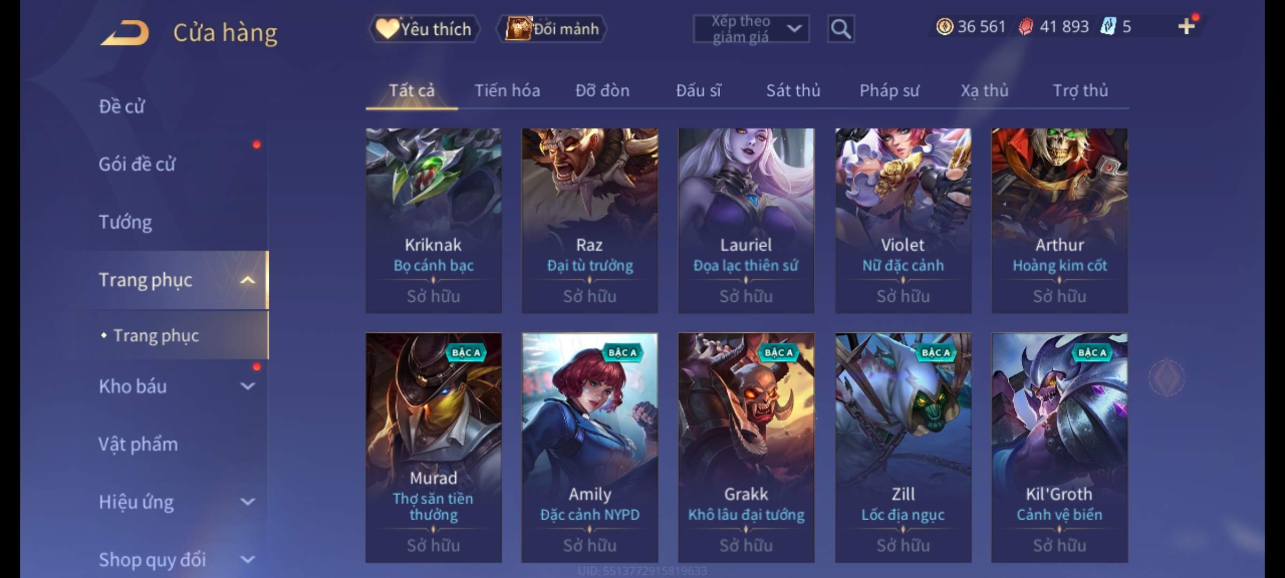Screen dimensions: 1285x578
Task: Switch to the Sát thủ tab
Action: click(x=793, y=90)
